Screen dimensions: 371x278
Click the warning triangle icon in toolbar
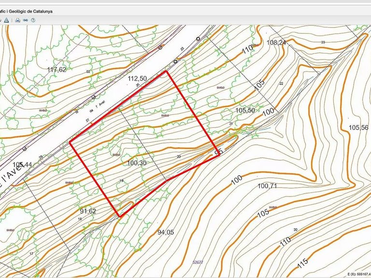(6, 20)
